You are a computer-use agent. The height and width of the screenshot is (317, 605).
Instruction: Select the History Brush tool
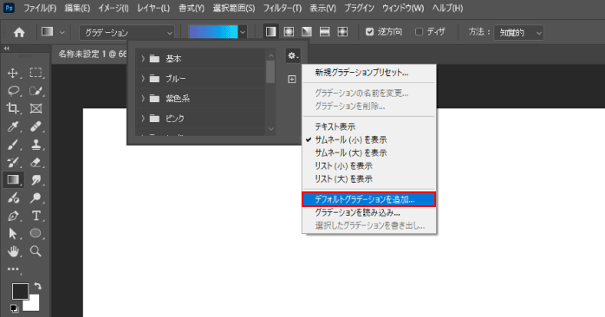coord(13,162)
